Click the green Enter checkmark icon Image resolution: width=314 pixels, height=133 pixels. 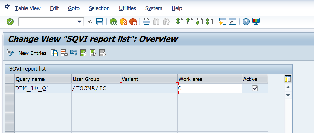point(10,22)
